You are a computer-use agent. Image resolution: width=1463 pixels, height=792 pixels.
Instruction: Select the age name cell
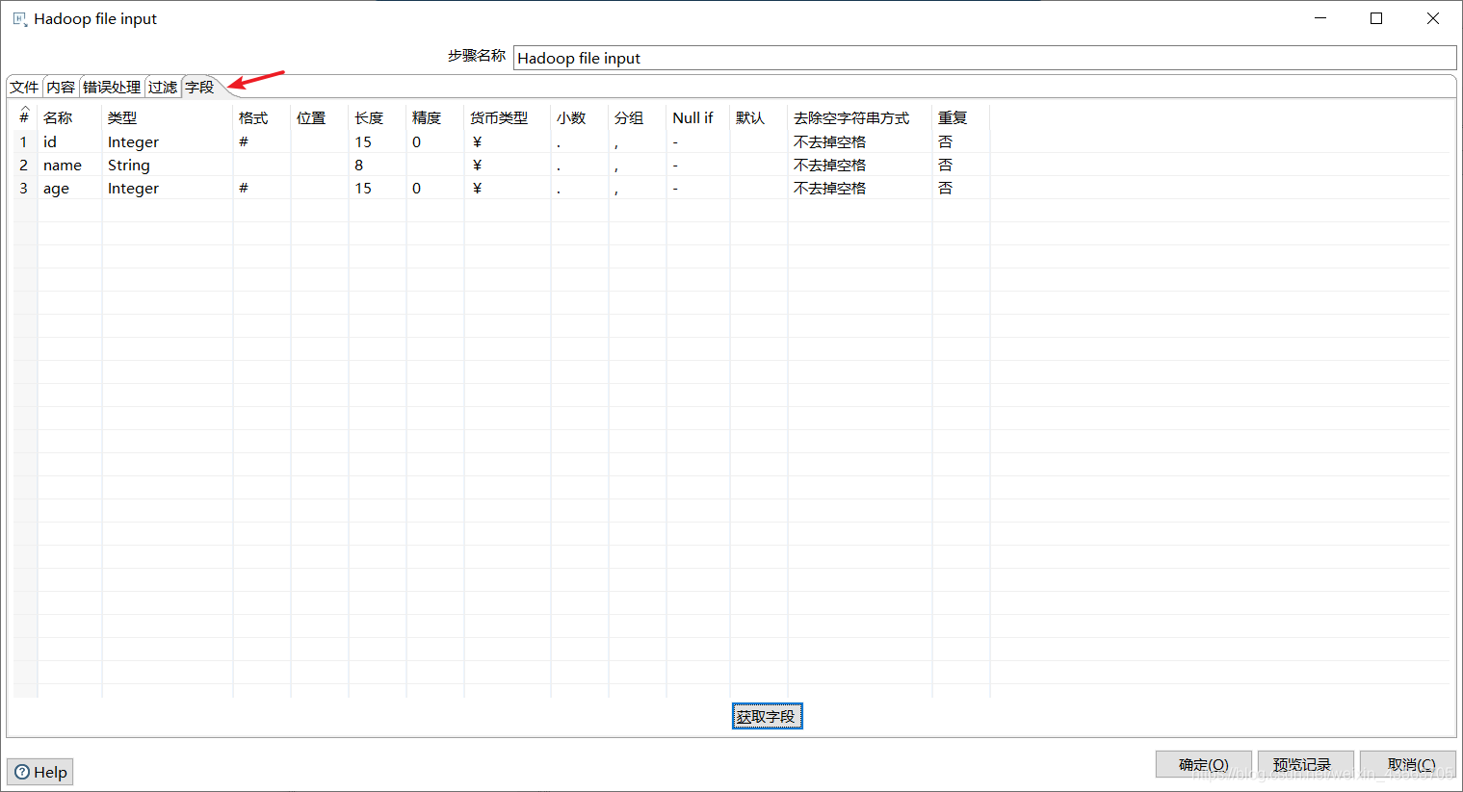click(x=69, y=188)
